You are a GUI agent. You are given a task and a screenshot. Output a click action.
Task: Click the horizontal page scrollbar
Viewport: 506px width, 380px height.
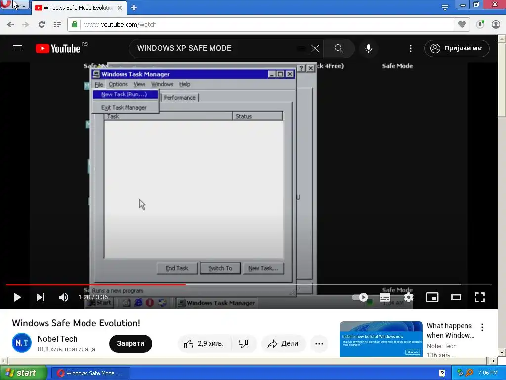(247, 361)
